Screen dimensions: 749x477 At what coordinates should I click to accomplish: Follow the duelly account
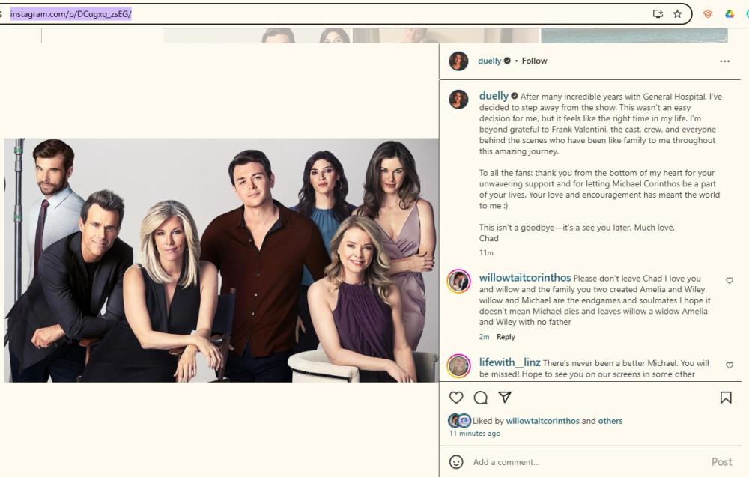pos(534,61)
